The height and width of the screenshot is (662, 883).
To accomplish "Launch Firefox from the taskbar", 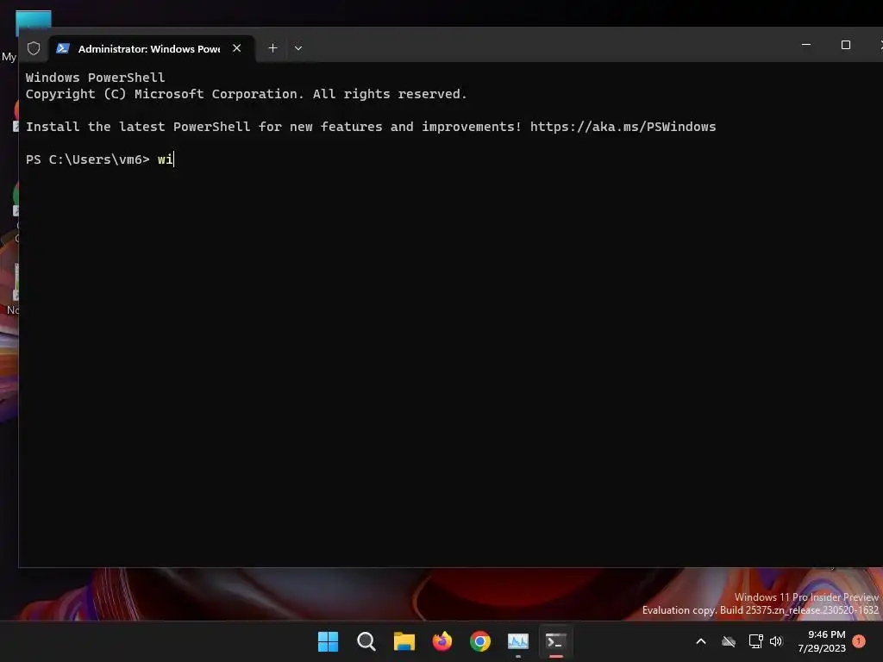I will tap(442, 641).
